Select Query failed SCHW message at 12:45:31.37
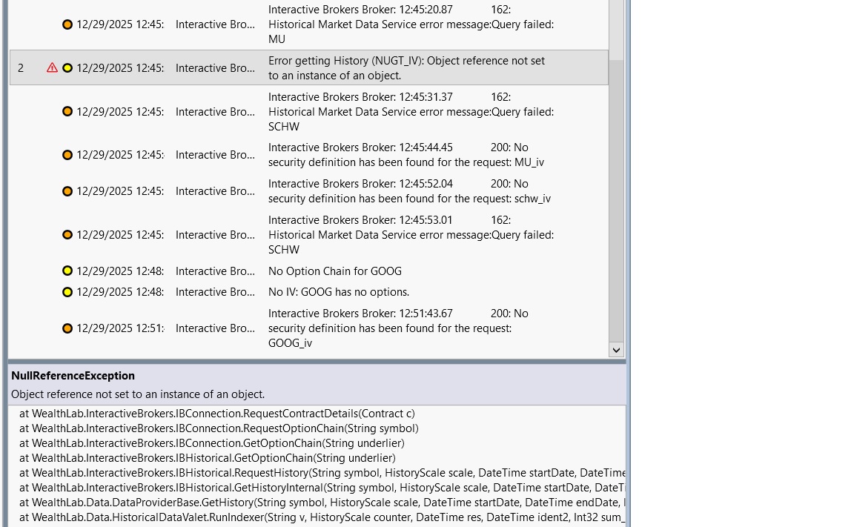This screenshot has height=527, width=854. 411,112
